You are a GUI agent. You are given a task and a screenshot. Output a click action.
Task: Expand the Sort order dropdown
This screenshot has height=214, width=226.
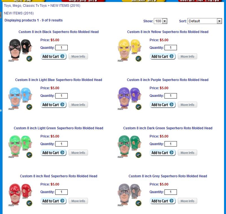click(x=205, y=21)
